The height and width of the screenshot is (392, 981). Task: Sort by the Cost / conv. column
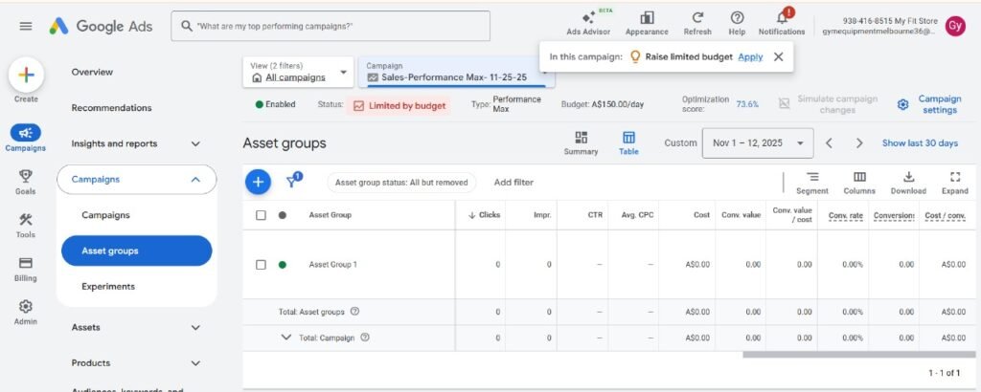pyautogui.click(x=945, y=215)
